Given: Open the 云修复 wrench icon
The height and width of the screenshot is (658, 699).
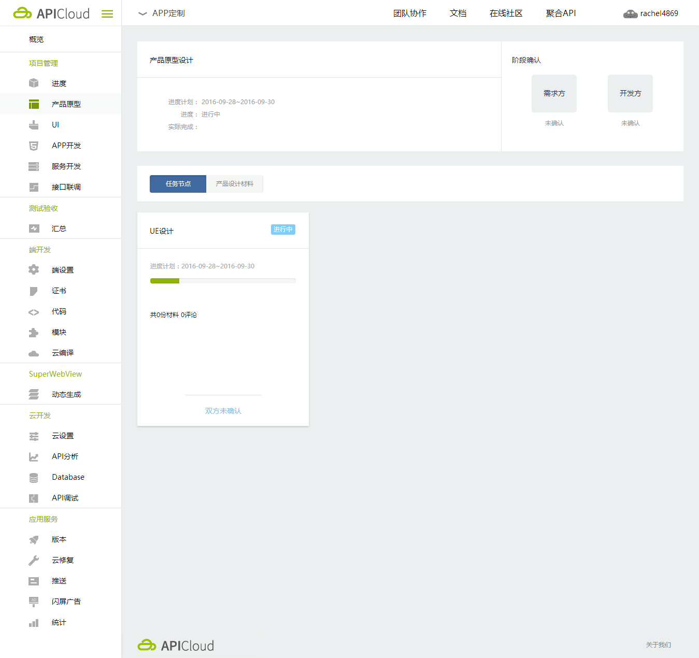Looking at the screenshot, I should click(33, 560).
